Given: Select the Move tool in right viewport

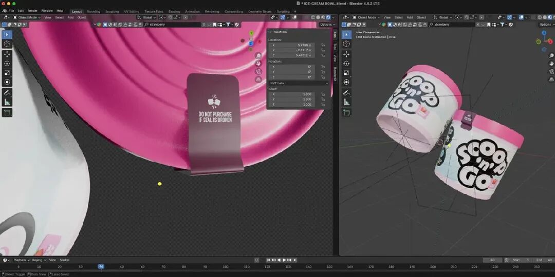Looking at the screenshot, I should [x=346, y=54].
